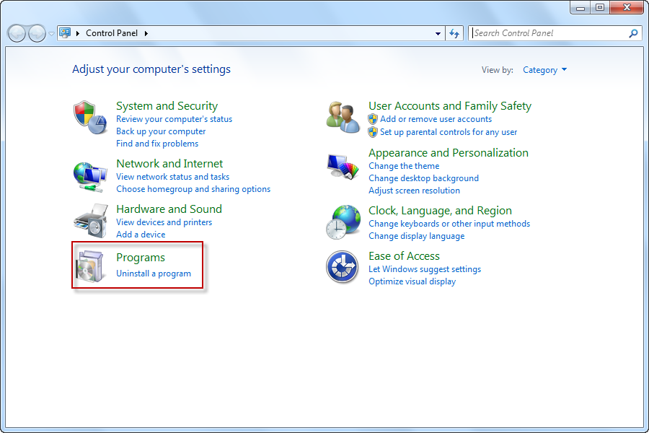This screenshot has height=433, width=649.
Task: Click Add or remove user accounts
Action: 436,119
